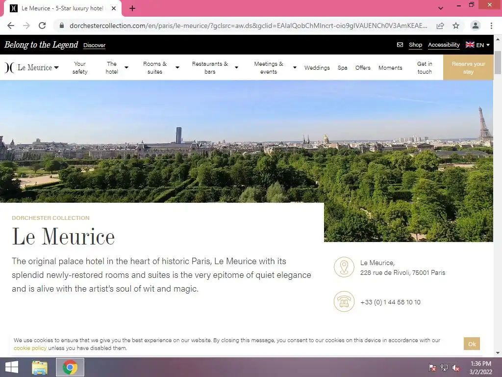The height and width of the screenshot is (377, 502).
Task: Bookmark this page with the star icon
Action: 456,26
